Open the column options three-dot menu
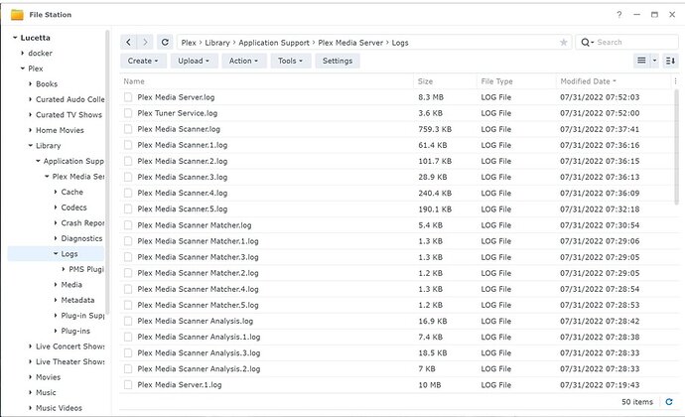 [675, 81]
